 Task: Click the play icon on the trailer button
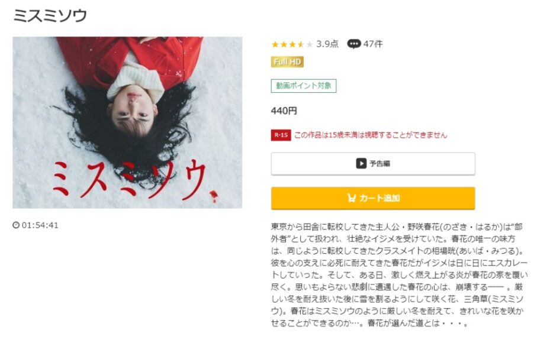click(x=361, y=163)
